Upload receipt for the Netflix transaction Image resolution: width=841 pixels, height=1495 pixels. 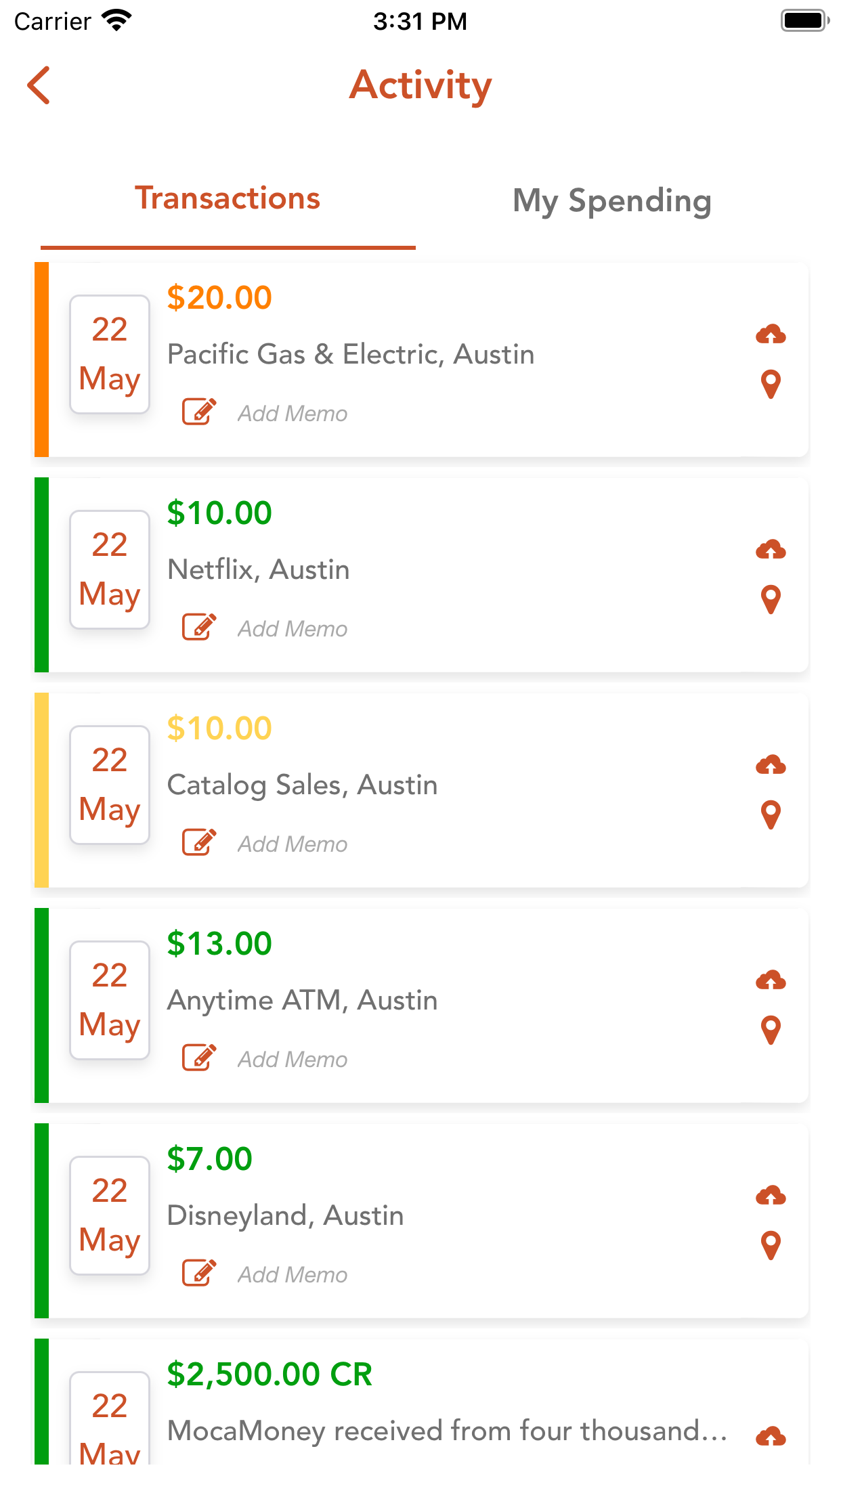[x=771, y=549]
